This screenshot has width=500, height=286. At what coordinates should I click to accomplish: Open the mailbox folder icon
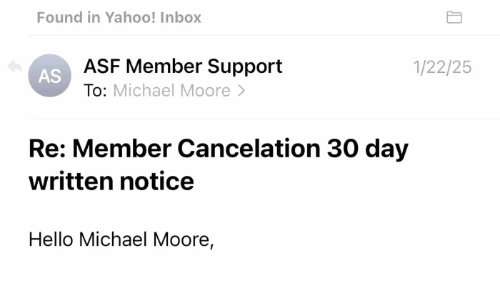[x=454, y=17]
